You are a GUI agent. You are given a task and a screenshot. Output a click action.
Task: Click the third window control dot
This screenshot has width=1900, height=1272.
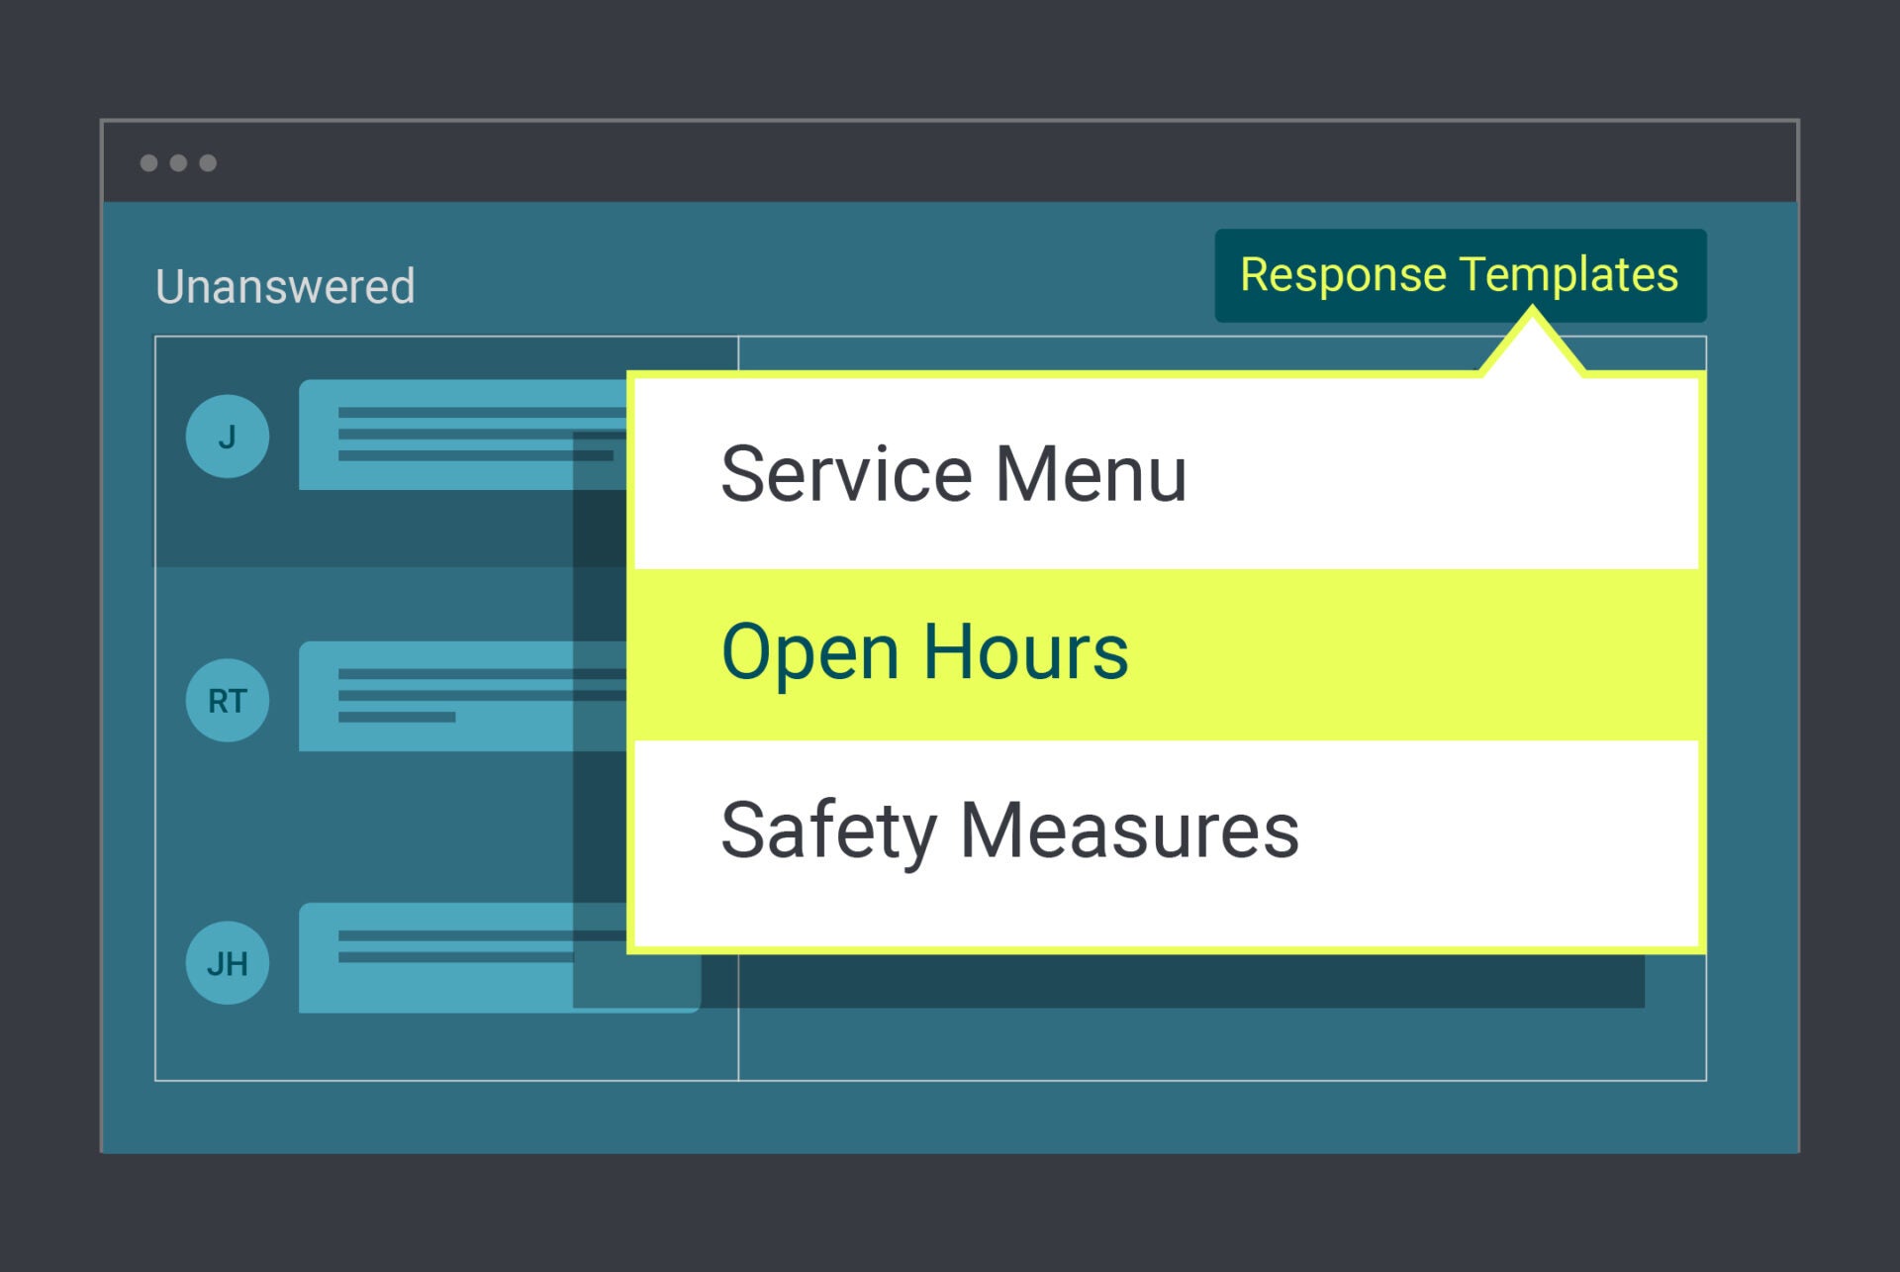(x=208, y=162)
